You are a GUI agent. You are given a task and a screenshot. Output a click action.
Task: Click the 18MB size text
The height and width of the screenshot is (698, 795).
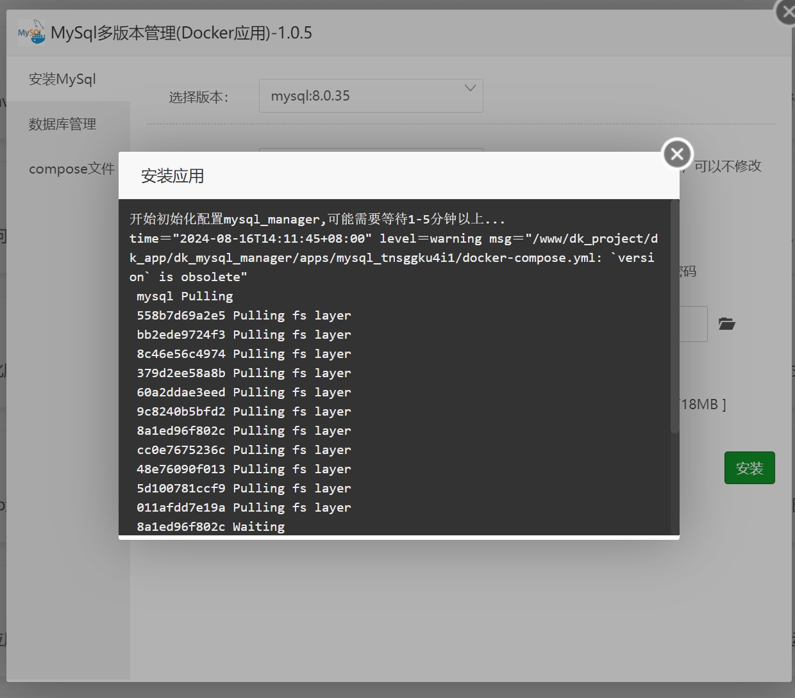click(x=704, y=404)
